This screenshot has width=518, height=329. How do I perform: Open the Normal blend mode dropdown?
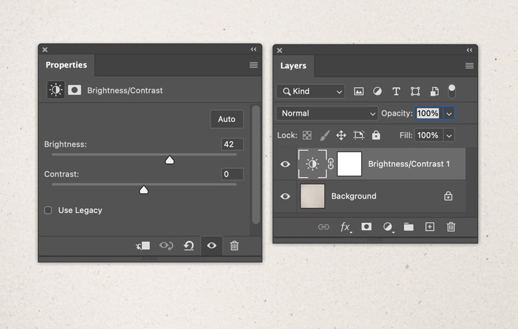327,113
